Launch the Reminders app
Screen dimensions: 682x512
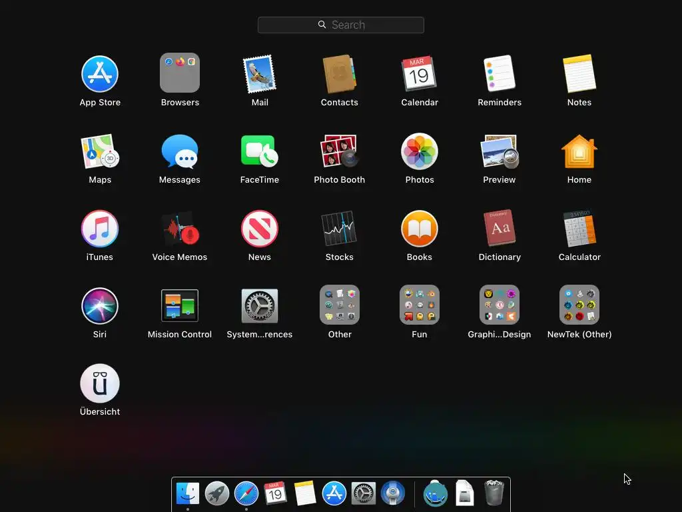(500, 73)
